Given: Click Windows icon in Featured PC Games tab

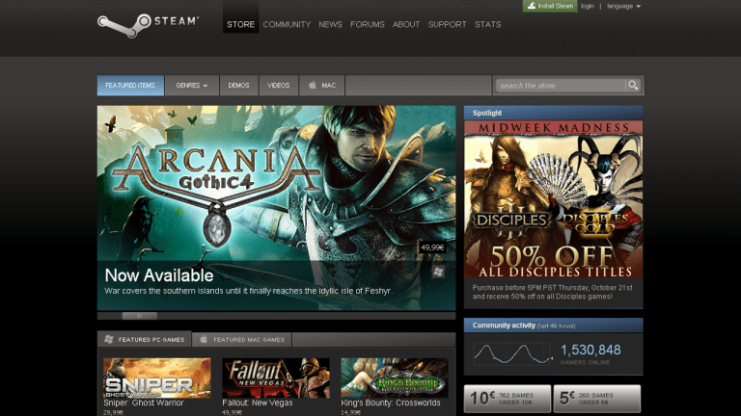Looking at the screenshot, I should tap(109, 339).
